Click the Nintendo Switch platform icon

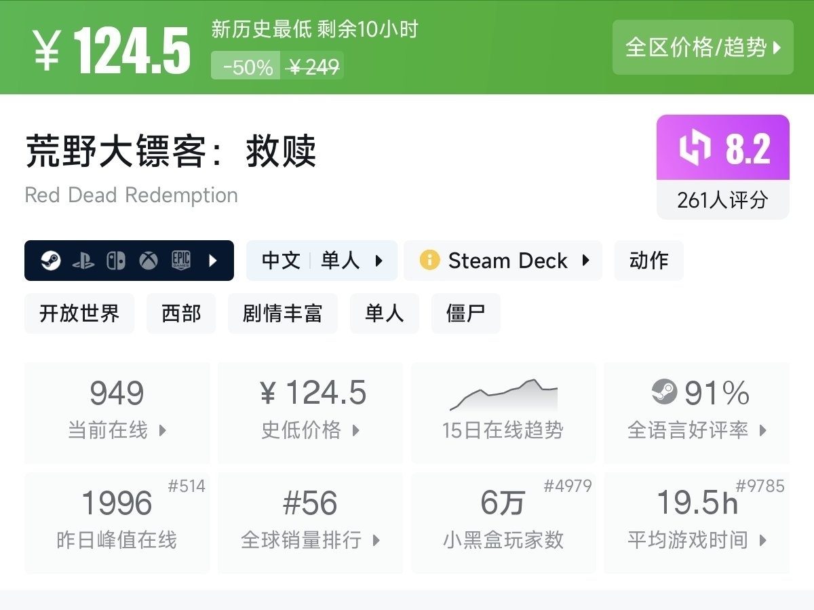[116, 261]
